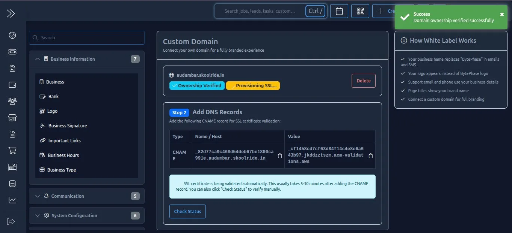
Task: Dismiss the Success notification with X
Action: tap(502, 14)
